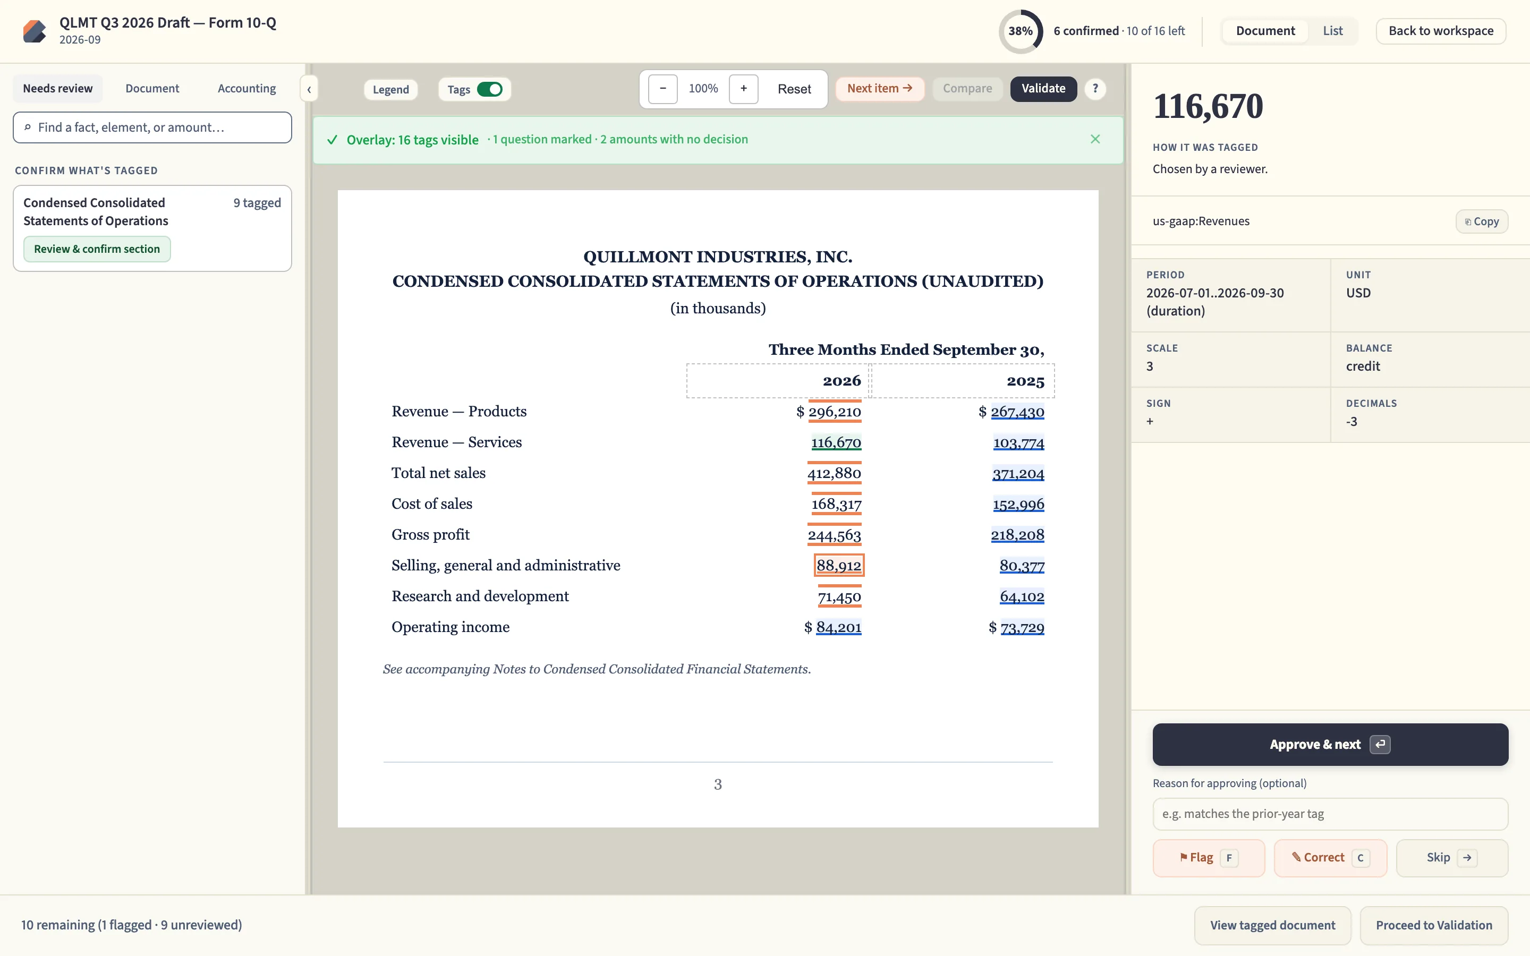Click the app logo icon
The height and width of the screenshot is (956, 1530).
35,31
